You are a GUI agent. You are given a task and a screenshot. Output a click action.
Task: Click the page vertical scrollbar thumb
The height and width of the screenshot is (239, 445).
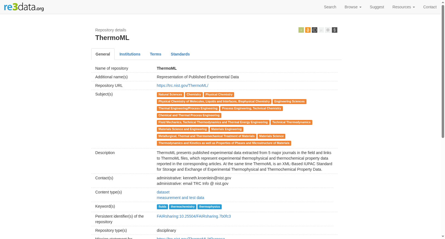pos(443,71)
